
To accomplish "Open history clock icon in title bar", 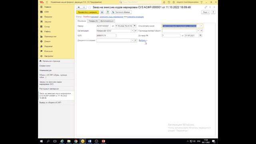I will coord(169,2).
